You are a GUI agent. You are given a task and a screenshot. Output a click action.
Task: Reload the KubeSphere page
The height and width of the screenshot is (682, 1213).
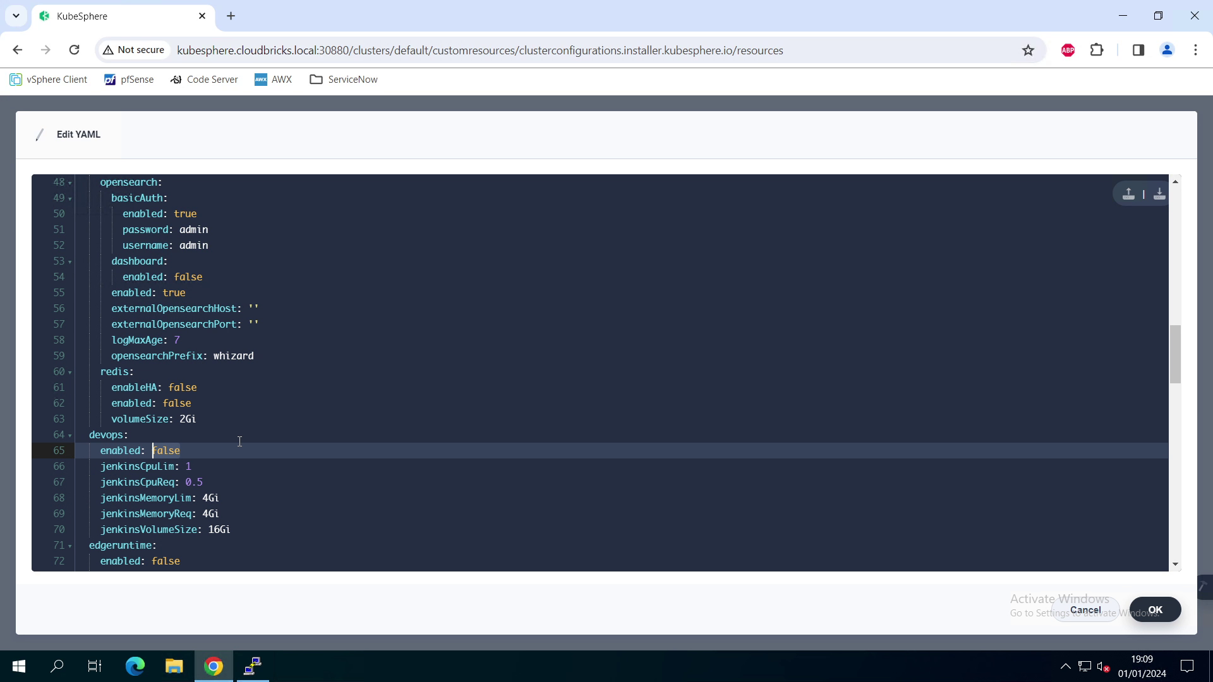pos(74,50)
